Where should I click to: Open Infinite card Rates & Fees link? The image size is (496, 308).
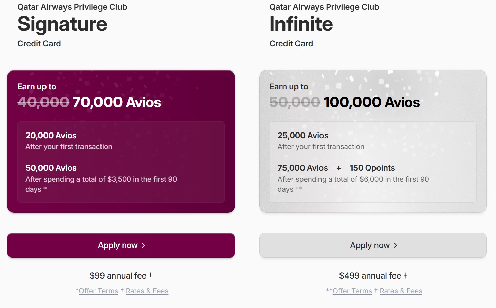click(401, 291)
